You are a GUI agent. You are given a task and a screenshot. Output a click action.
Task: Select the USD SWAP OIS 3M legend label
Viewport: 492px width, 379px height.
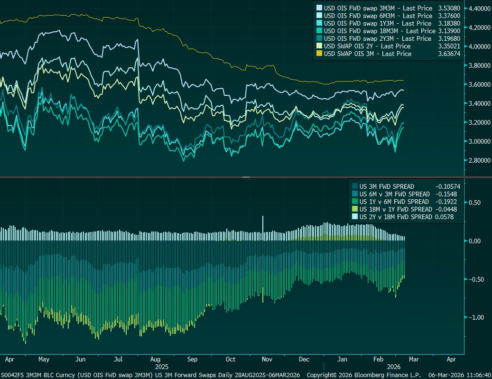click(x=367, y=54)
